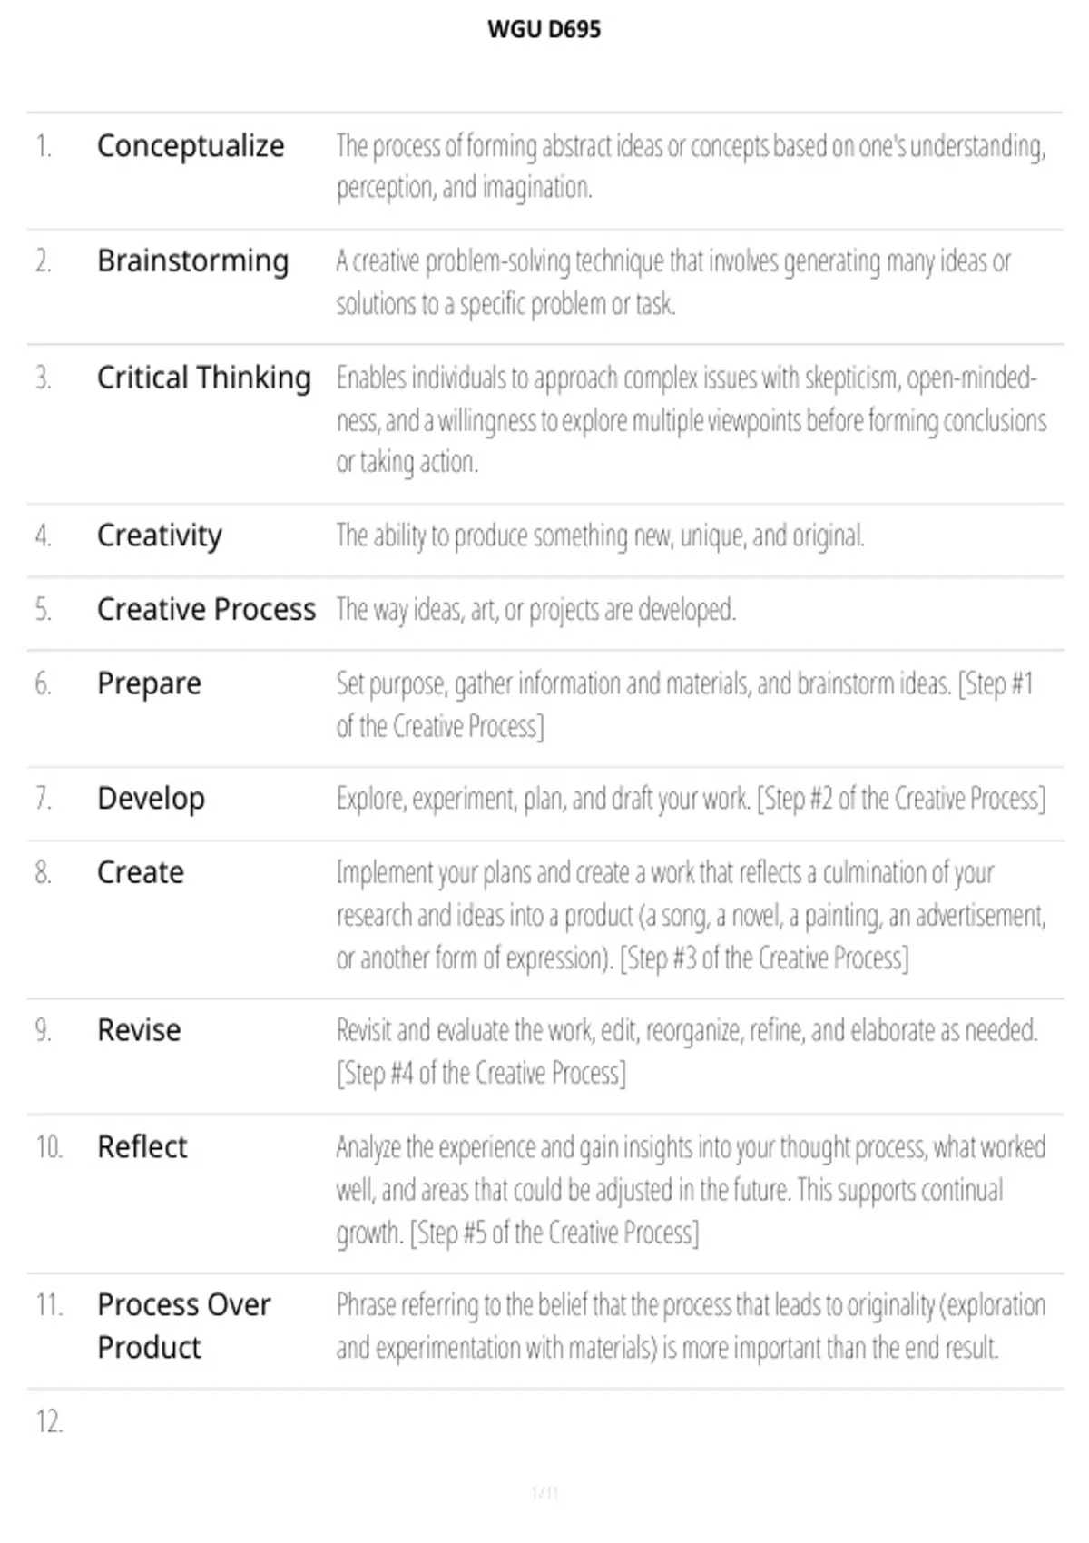Select the term Conceptualize

tap(191, 145)
